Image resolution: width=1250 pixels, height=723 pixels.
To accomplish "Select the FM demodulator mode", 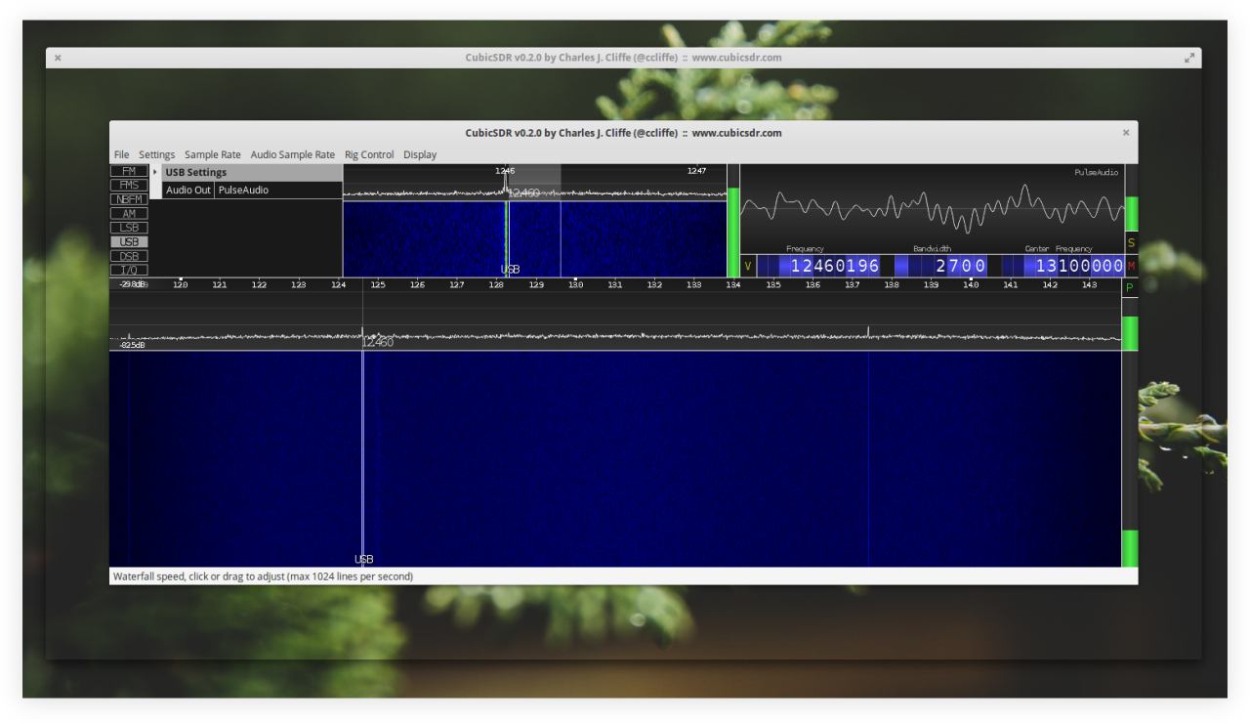I will click(x=129, y=171).
